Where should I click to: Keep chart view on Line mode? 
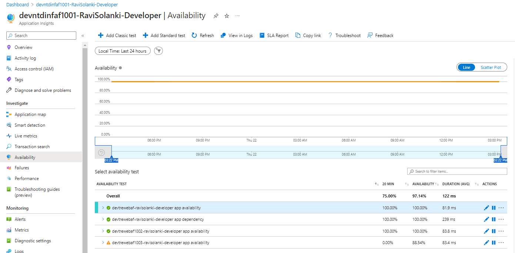(x=466, y=67)
